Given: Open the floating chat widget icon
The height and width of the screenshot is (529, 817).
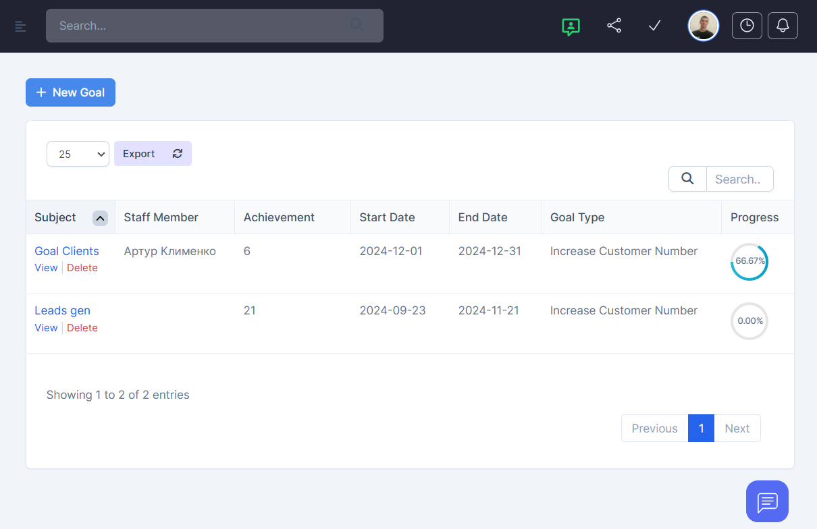Looking at the screenshot, I should (767, 501).
